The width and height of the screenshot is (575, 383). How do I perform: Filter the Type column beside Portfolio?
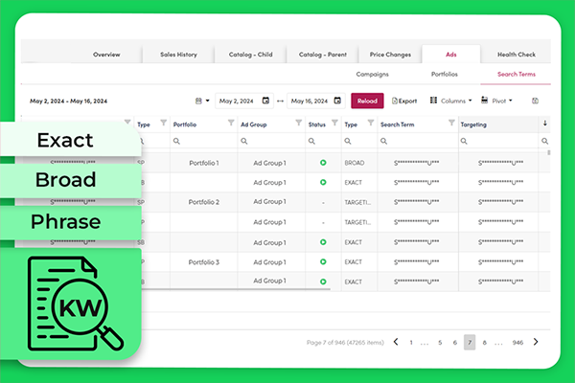pos(164,123)
